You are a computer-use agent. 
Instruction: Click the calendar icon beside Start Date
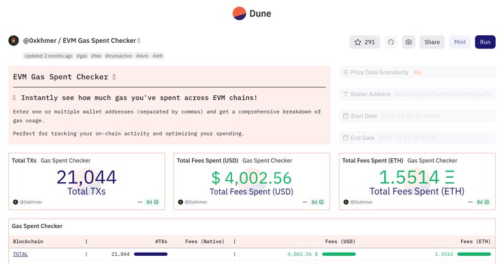pyautogui.click(x=345, y=116)
